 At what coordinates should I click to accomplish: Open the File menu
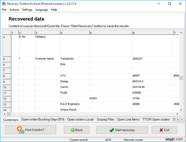pyautogui.click(x=4, y=10)
